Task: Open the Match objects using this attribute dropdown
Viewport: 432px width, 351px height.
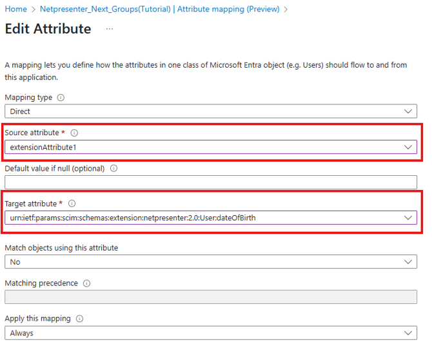Action: pyautogui.click(x=210, y=262)
